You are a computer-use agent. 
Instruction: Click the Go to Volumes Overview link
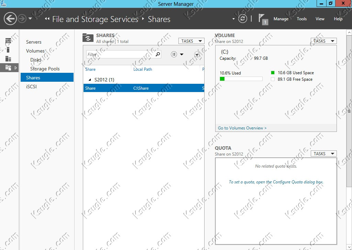[242, 128]
